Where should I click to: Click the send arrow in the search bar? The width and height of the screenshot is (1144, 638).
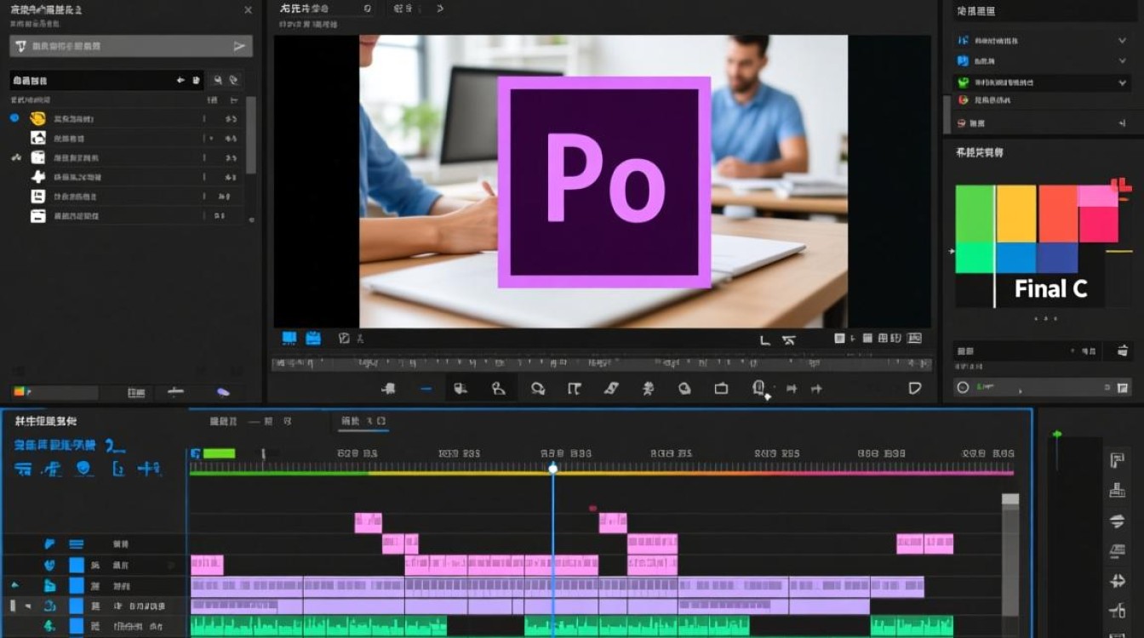click(x=240, y=46)
